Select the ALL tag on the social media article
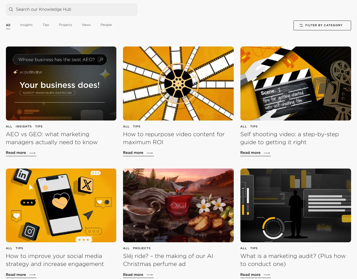Viewport: 357px width, 279px height. [x=9, y=248]
